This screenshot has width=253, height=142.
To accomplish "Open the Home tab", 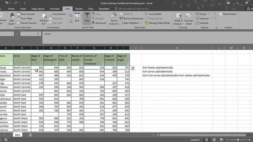I will tap(11, 9).
